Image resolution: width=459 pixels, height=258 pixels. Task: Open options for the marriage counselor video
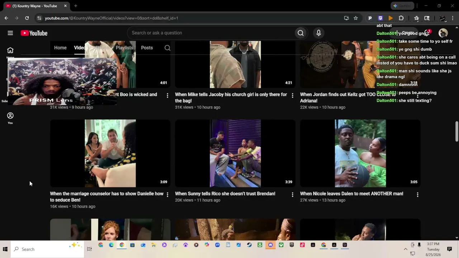tap(167, 195)
